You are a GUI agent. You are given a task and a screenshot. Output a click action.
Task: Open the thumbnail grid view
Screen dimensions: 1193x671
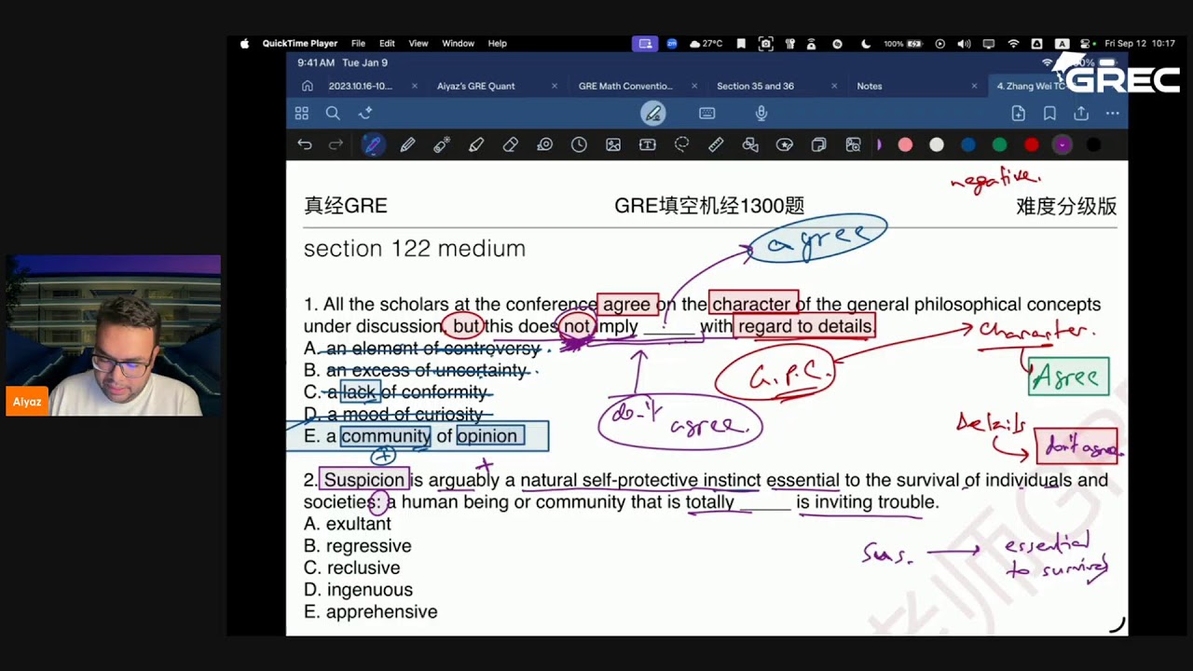[x=301, y=114]
